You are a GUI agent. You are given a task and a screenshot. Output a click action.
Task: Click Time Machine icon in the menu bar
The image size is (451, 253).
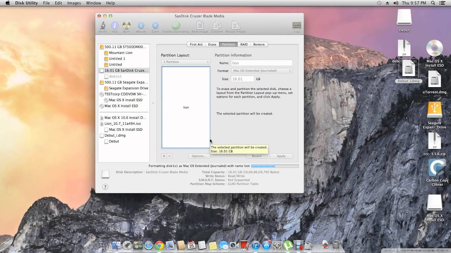379,3
